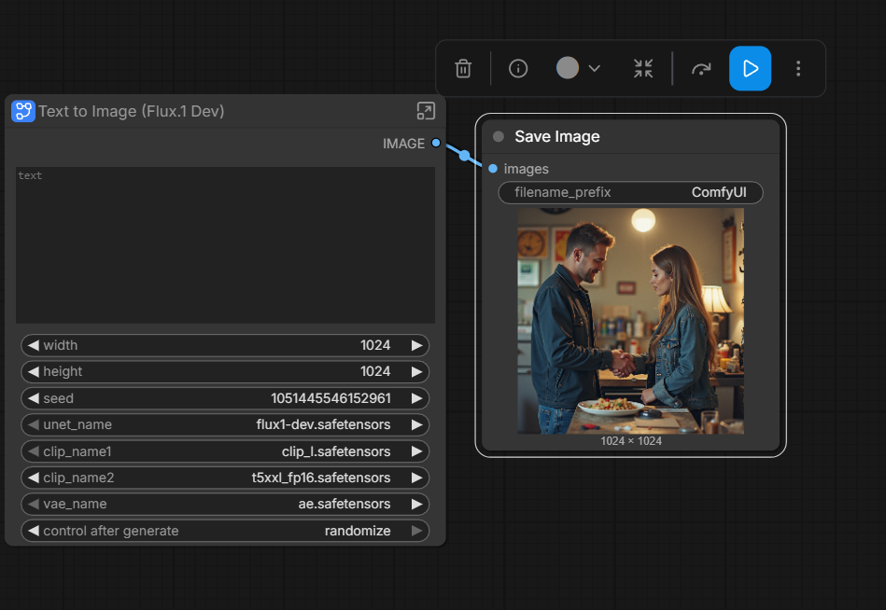Viewport: 886px width, 610px height.
Task: Run the workflow with blue play button
Action: 750,68
